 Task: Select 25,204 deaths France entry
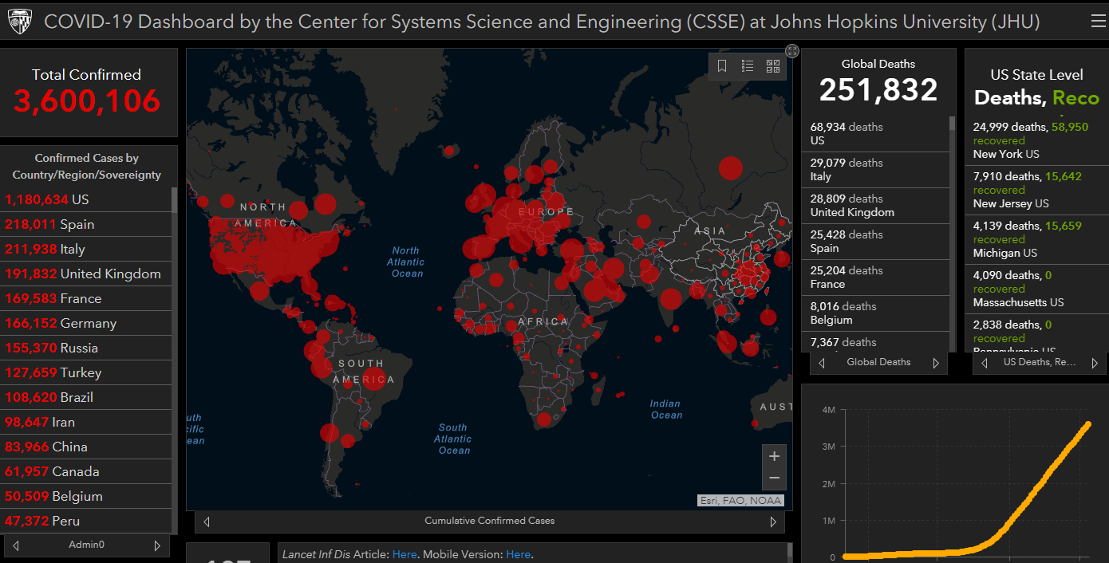(x=875, y=277)
